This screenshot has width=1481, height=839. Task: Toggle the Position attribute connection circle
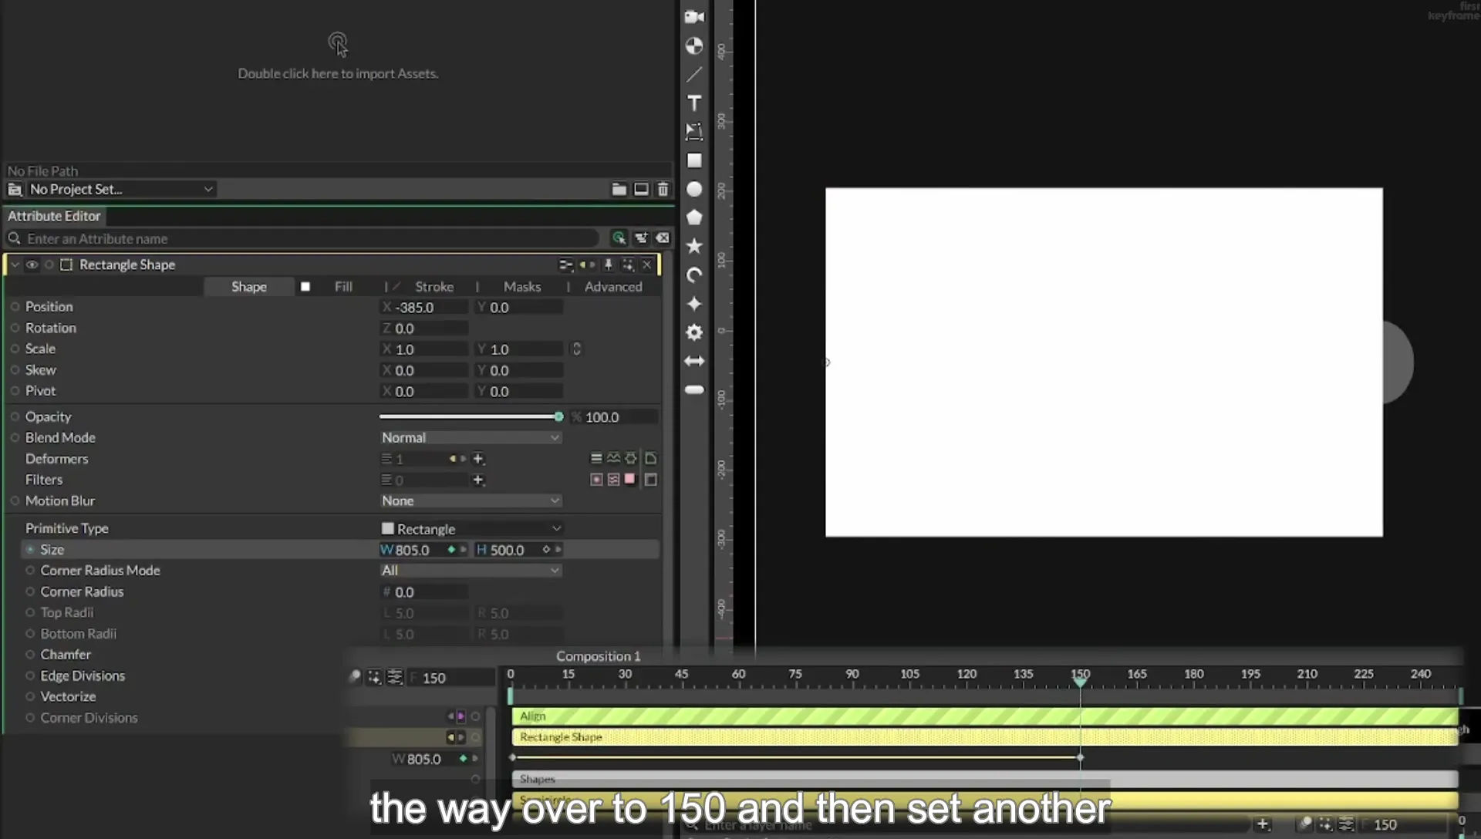coord(15,307)
